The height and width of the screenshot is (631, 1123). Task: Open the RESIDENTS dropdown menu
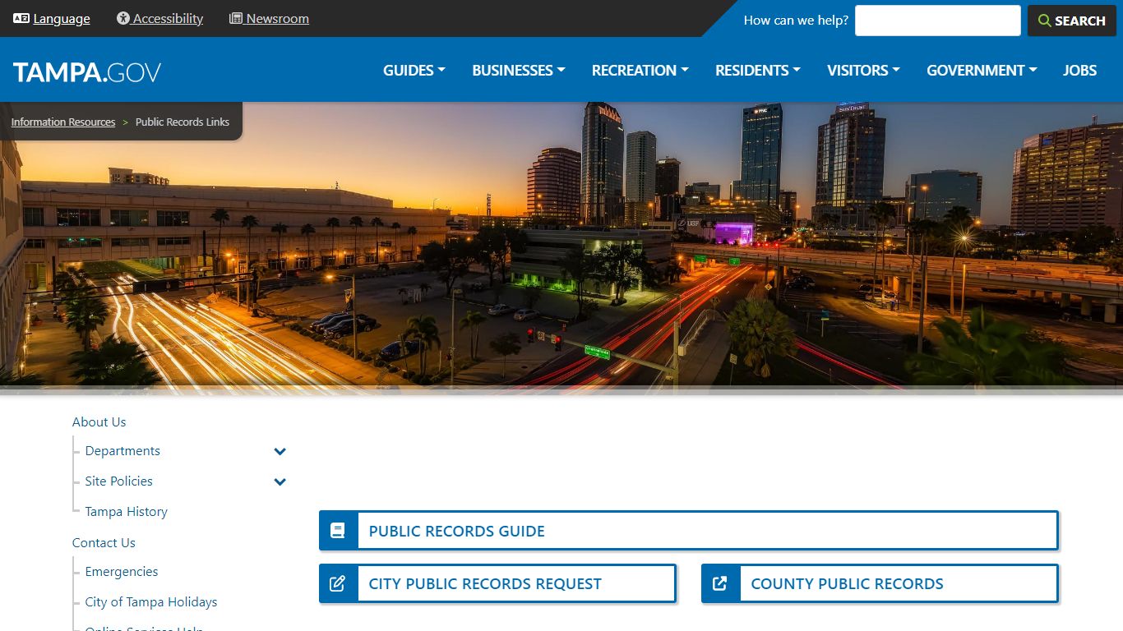coord(758,71)
